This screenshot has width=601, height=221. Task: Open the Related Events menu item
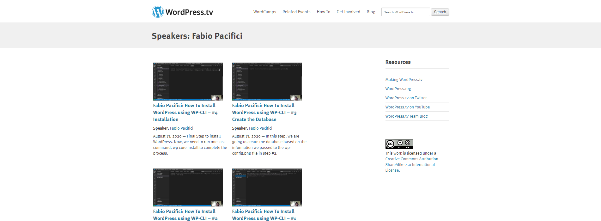[296, 12]
